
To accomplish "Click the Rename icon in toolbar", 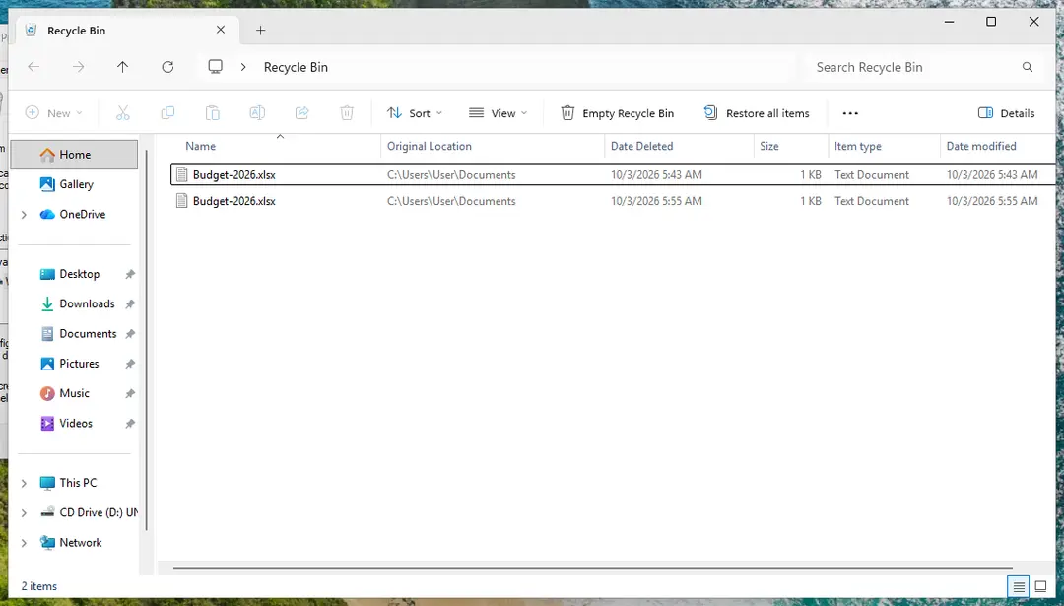I will coord(257,113).
